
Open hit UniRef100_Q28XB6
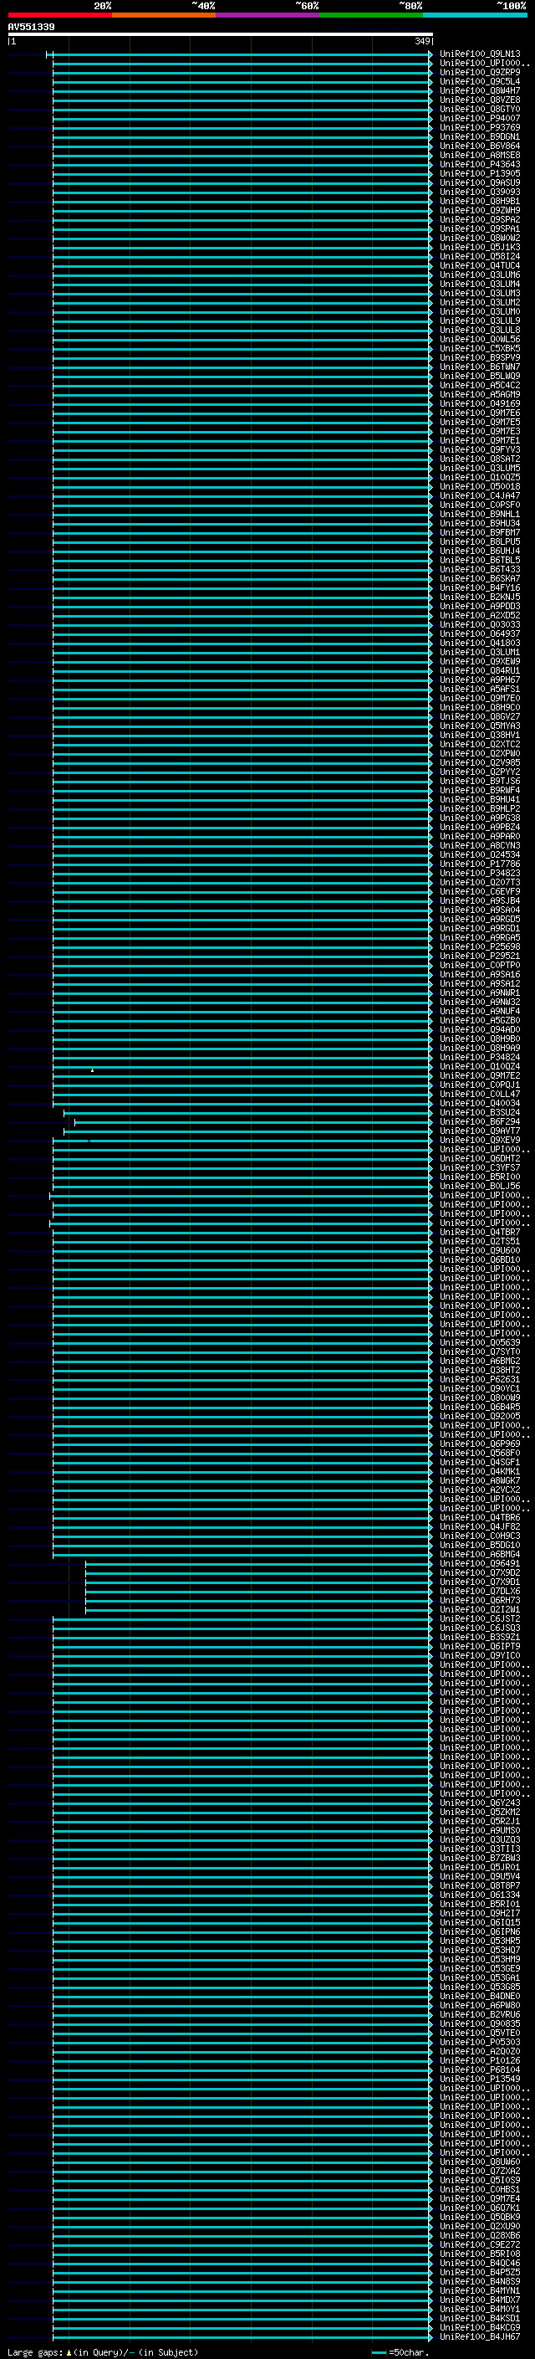pos(479,2235)
